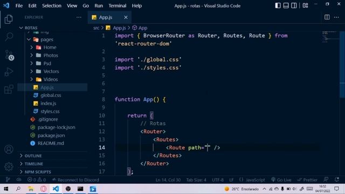Open the Selection menu
This screenshot has width=345, height=194.
(52, 6)
